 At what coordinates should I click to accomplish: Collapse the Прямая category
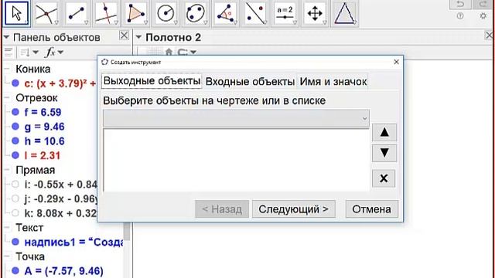point(6,170)
